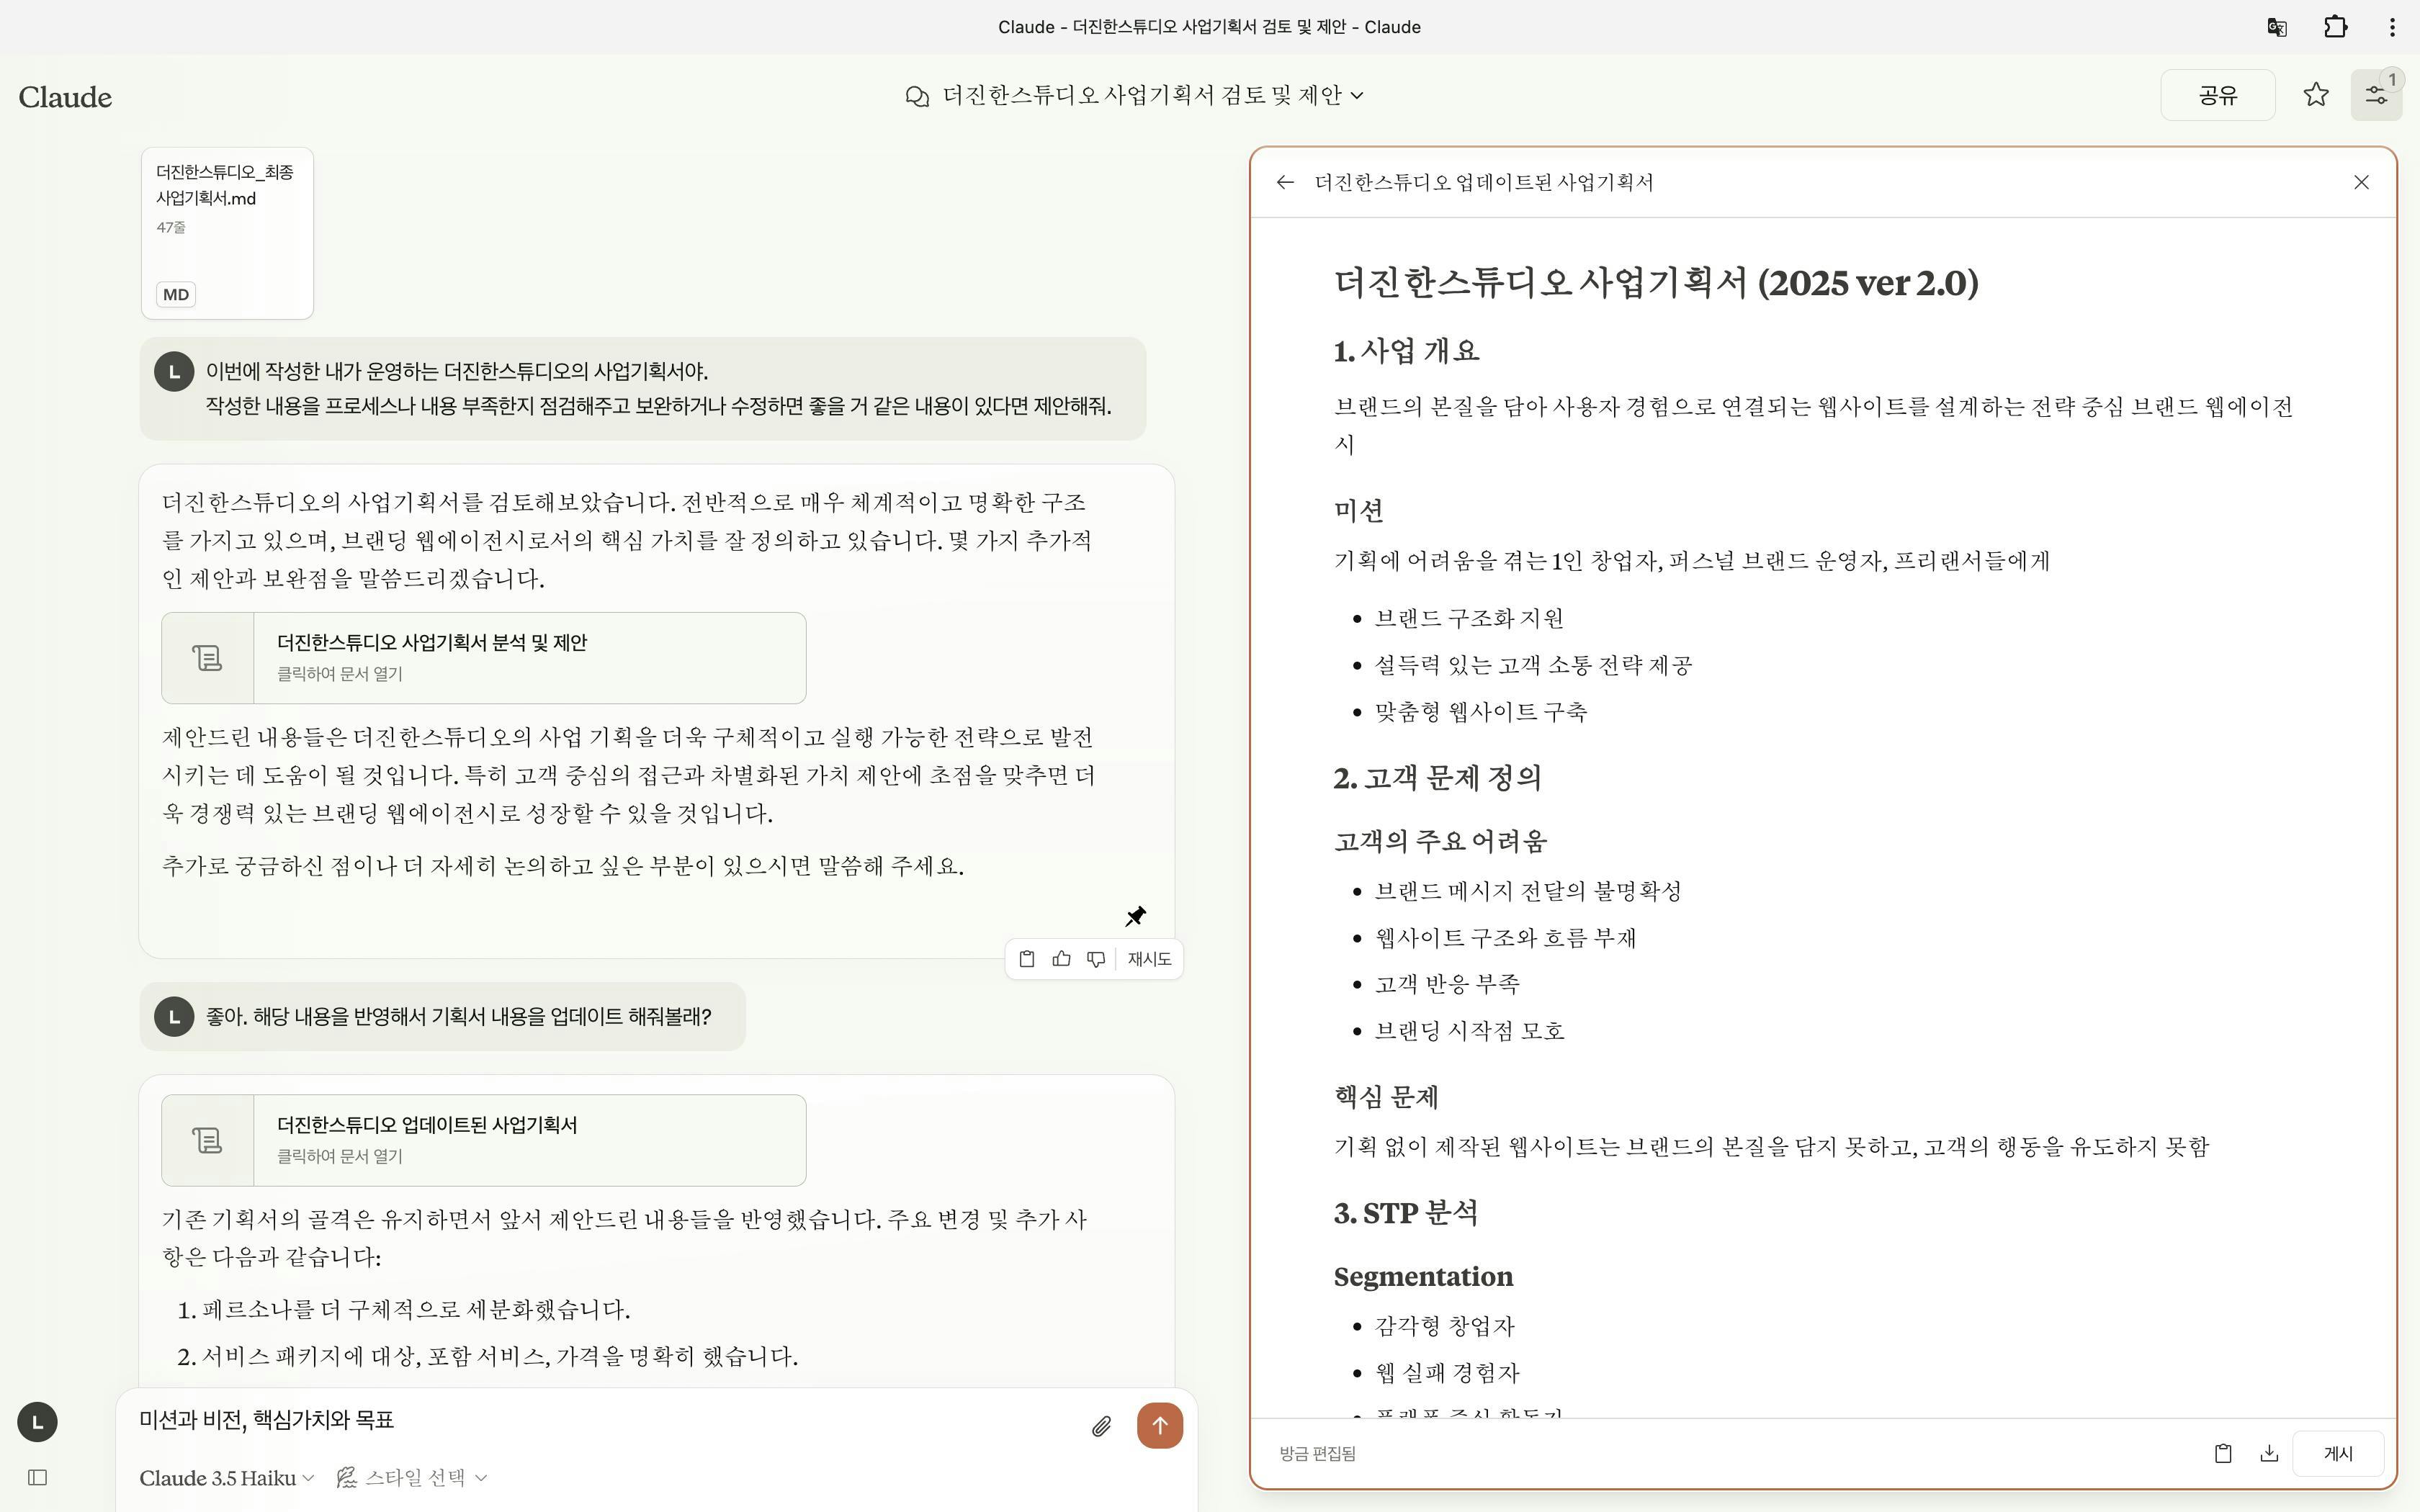
Task: Toggle the chat controls settings icon
Action: click(x=2375, y=95)
